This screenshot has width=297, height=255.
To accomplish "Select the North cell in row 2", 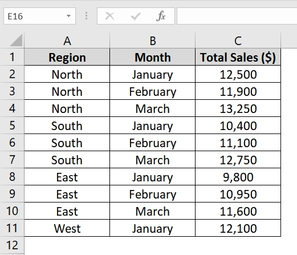I will click(x=67, y=74).
